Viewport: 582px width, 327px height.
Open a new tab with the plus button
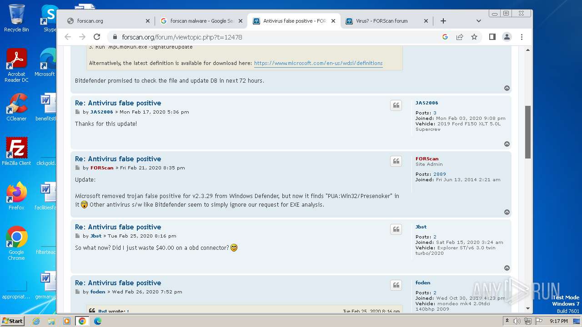click(x=443, y=21)
